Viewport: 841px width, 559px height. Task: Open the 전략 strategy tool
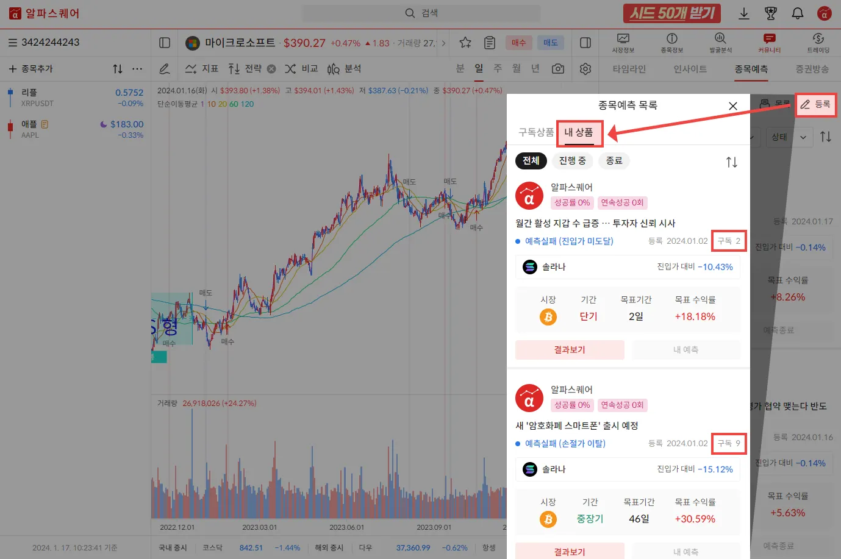245,69
